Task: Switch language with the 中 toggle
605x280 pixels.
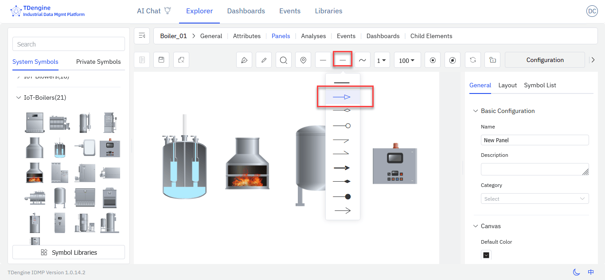Action: (x=591, y=272)
